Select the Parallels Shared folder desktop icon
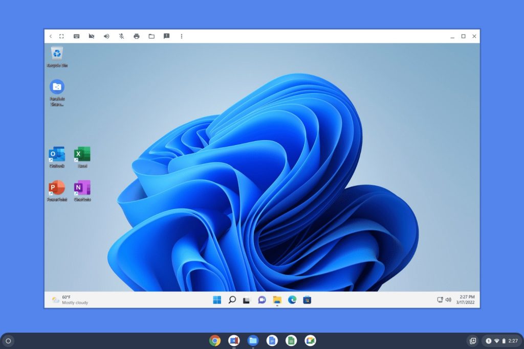This screenshot has width=524, height=349. click(x=57, y=93)
